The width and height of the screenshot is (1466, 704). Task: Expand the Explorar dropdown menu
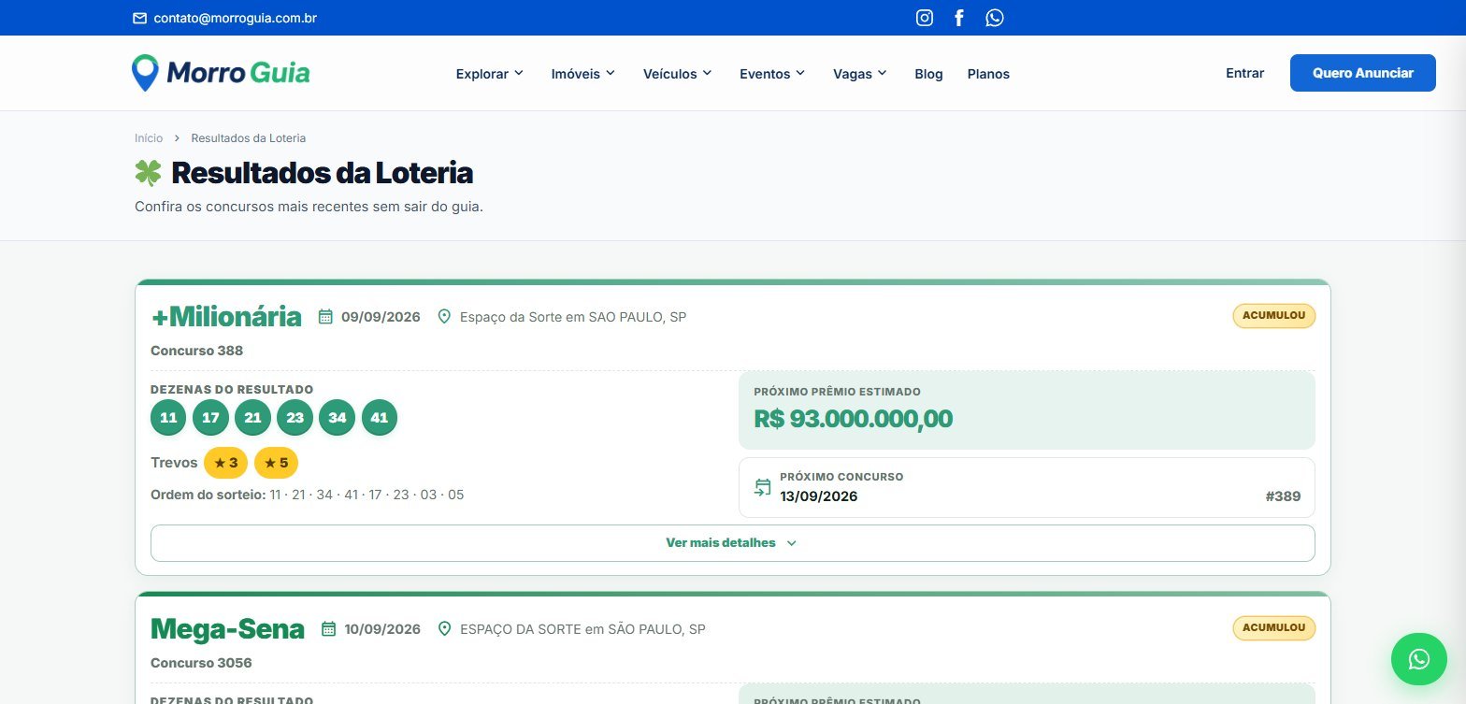pyautogui.click(x=489, y=74)
